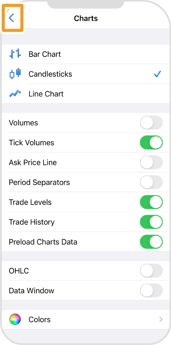The image size is (171, 345).
Task: Disable the Tick Volumes switch
Action: (151, 142)
